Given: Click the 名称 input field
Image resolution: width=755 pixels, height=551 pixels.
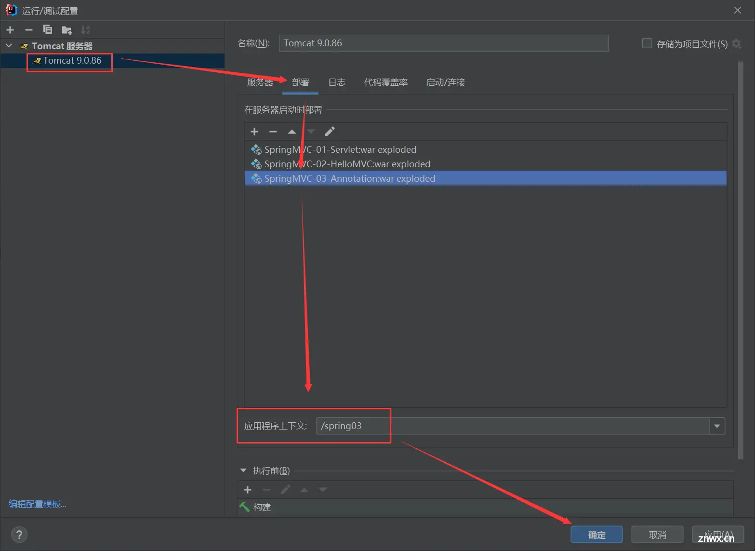Looking at the screenshot, I should coord(444,43).
